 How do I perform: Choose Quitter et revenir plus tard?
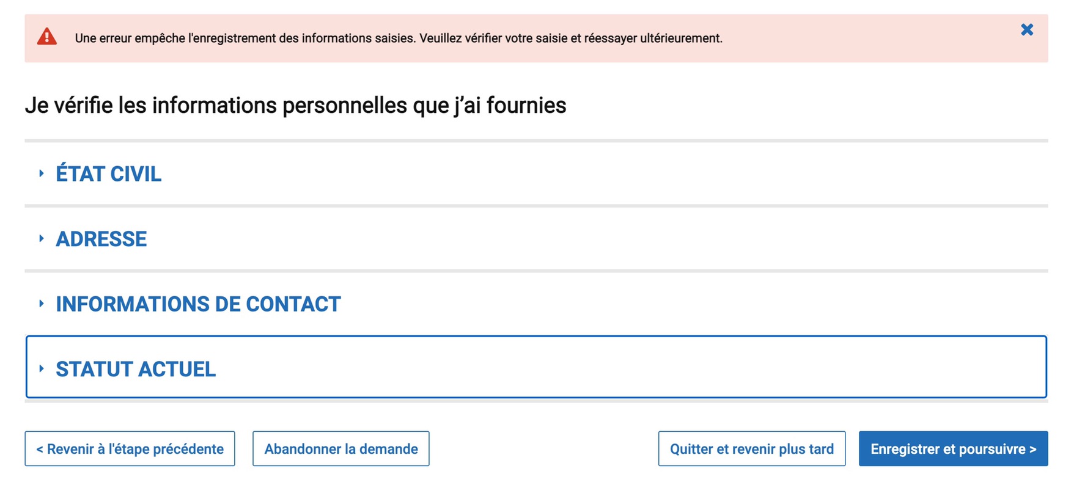[x=752, y=449]
